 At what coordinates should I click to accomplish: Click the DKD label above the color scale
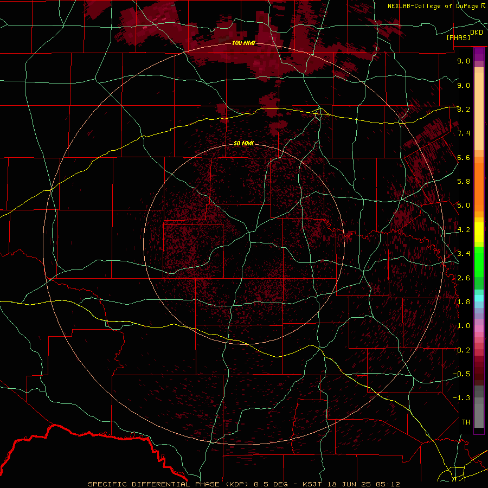(x=477, y=33)
